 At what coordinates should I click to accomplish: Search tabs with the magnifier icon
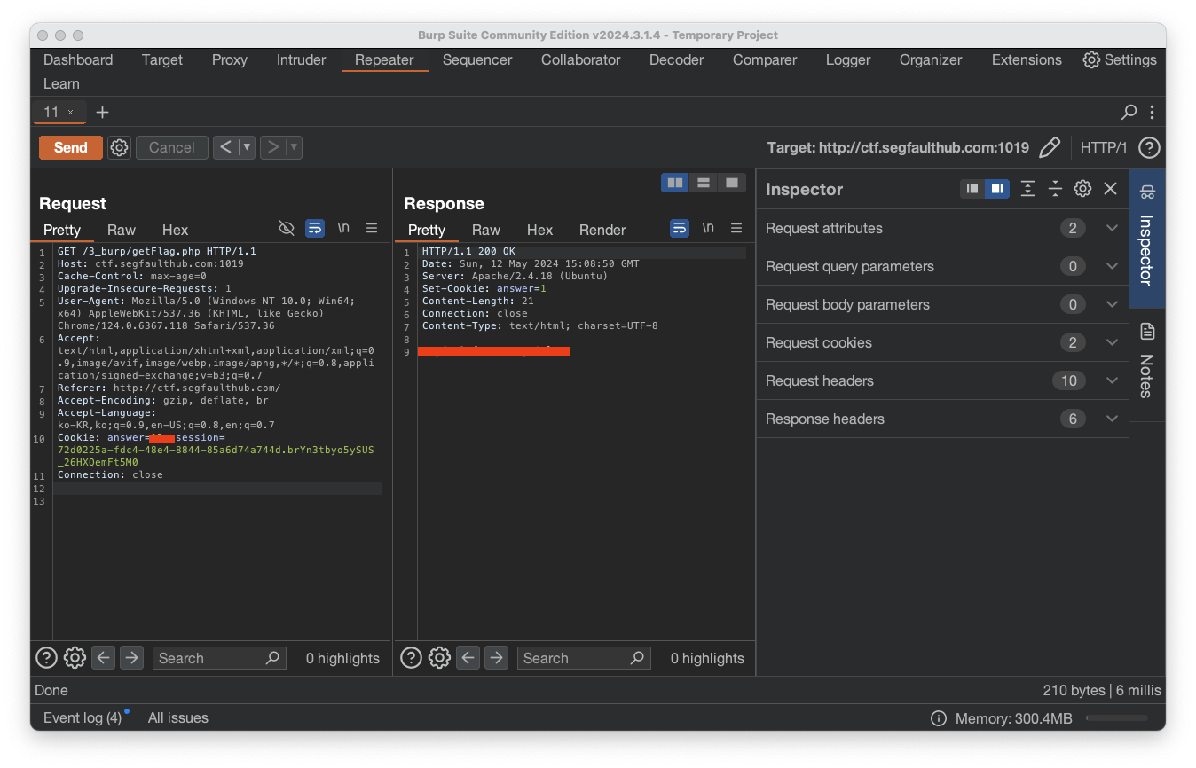tap(1129, 112)
